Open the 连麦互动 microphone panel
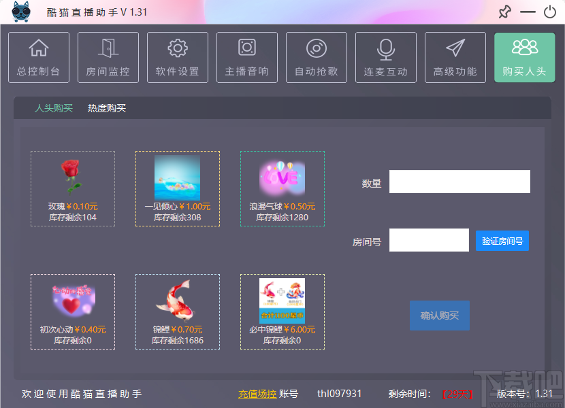Image resolution: width=565 pixels, height=408 pixels. pyautogui.click(x=386, y=58)
